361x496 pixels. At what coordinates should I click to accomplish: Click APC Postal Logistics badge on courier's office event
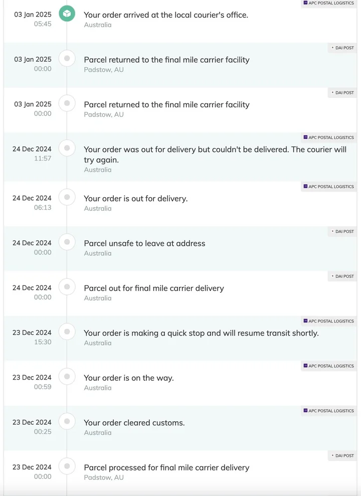point(329,3)
